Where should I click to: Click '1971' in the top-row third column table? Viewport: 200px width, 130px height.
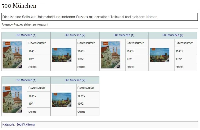pyautogui.click(x=130, y=59)
